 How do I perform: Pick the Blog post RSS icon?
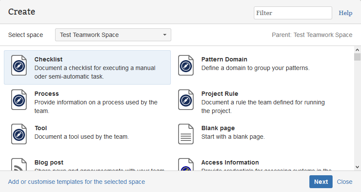click(x=19, y=165)
